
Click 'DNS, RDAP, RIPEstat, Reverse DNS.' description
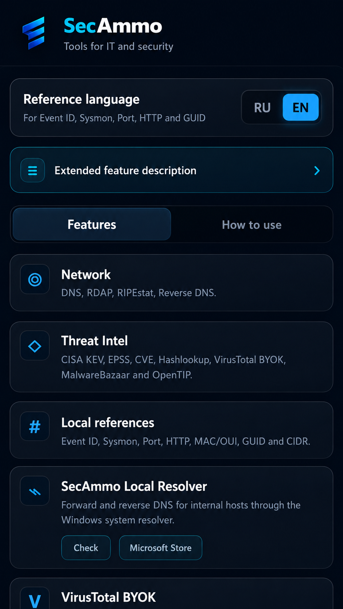click(x=139, y=293)
